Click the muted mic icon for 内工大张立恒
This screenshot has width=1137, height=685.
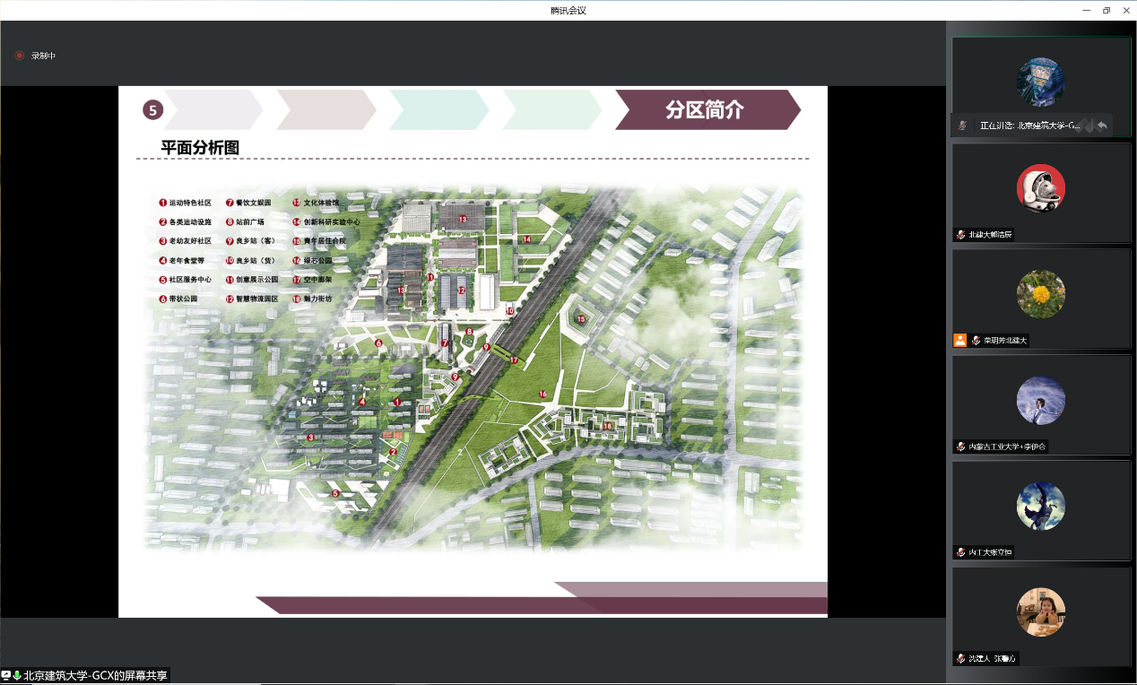click(x=961, y=552)
